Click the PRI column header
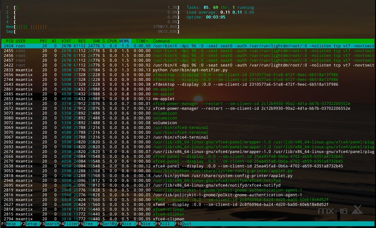This screenshot has height=228, width=376. point(43,41)
